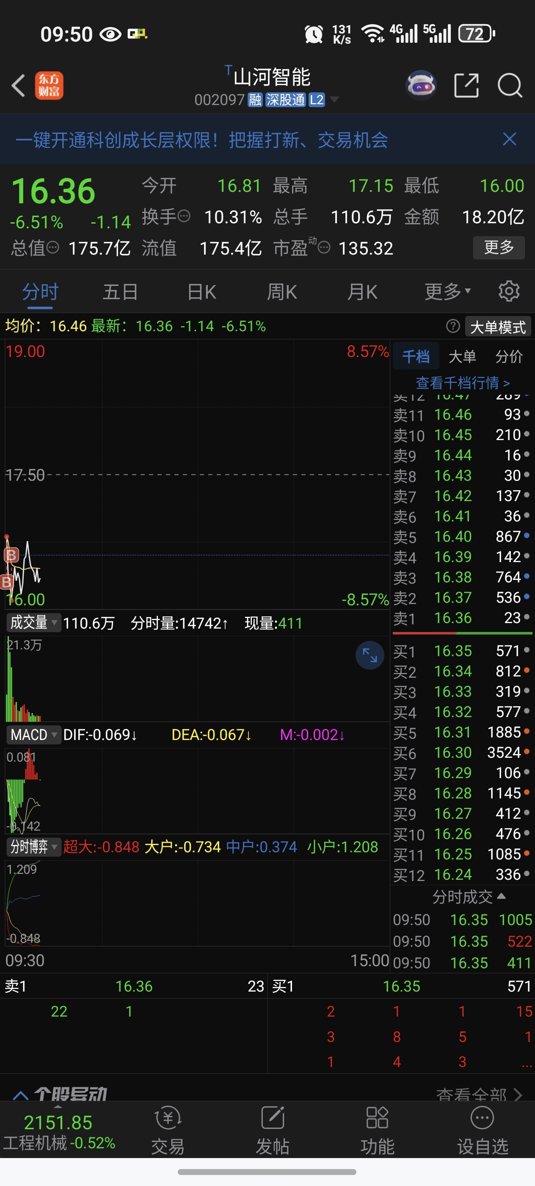Tap the 成交量 volume bars sub-chart
The height and width of the screenshot is (1186, 535).
[x=197, y=679]
